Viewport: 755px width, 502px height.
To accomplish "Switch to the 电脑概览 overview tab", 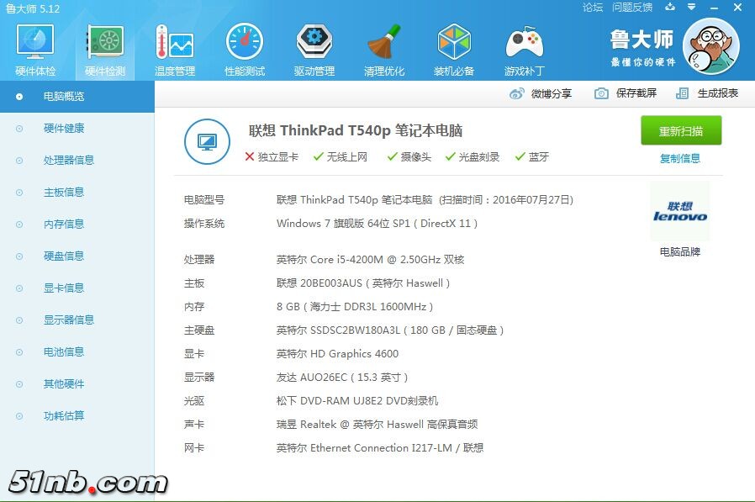I will pyautogui.click(x=61, y=96).
